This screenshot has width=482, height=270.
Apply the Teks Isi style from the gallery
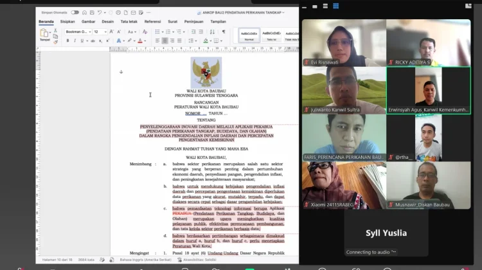pos(271,35)
